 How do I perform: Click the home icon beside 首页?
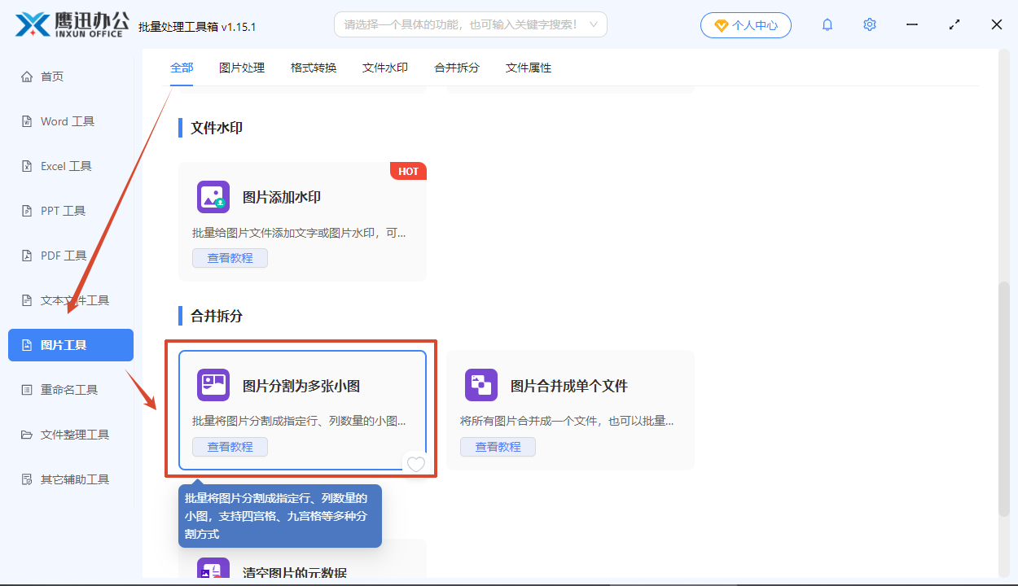26,77
